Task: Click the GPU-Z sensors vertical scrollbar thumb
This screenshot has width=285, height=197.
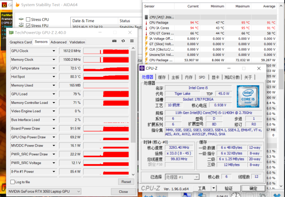Action: click(133, 97)
